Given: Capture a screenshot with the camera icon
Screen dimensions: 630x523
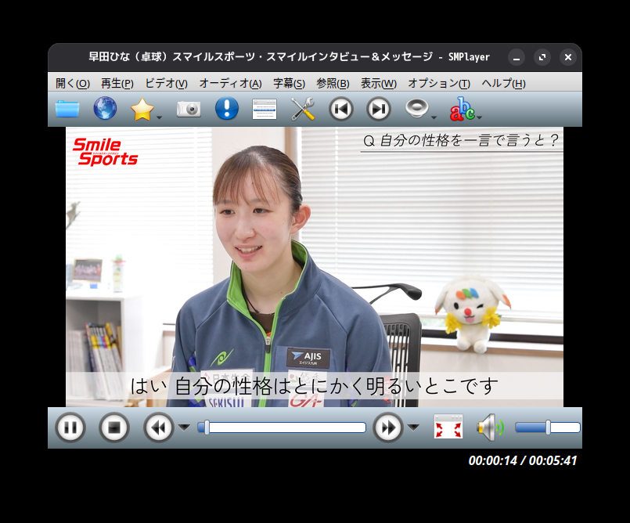Looking at the screenshot, I should [188, 109].
